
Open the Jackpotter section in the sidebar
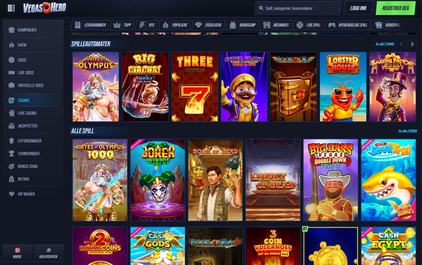[12, 126]
